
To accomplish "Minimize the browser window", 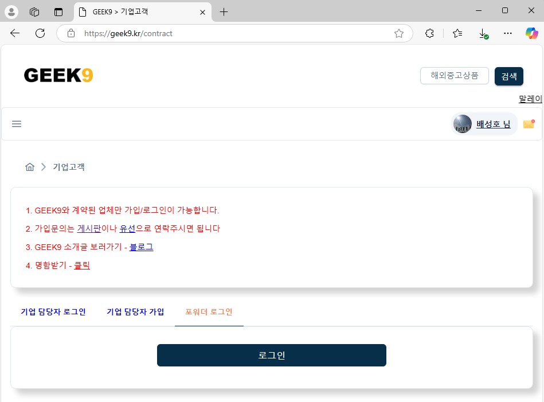I will point(479,11).
